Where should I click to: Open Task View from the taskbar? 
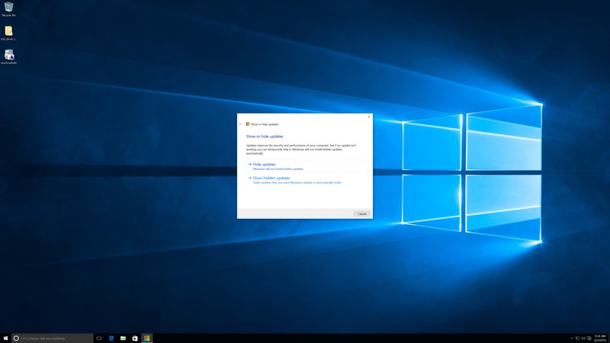[99, 338]
